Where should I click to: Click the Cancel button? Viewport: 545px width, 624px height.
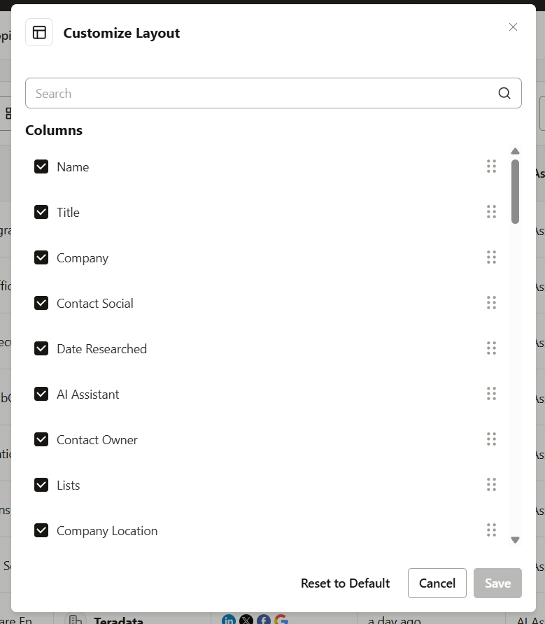[x=437, y=583]
